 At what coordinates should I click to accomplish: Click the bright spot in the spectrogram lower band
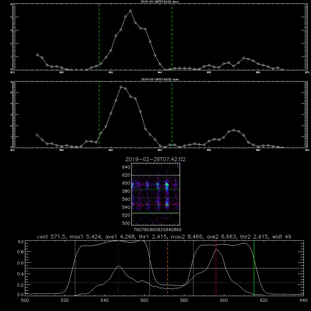167,204
